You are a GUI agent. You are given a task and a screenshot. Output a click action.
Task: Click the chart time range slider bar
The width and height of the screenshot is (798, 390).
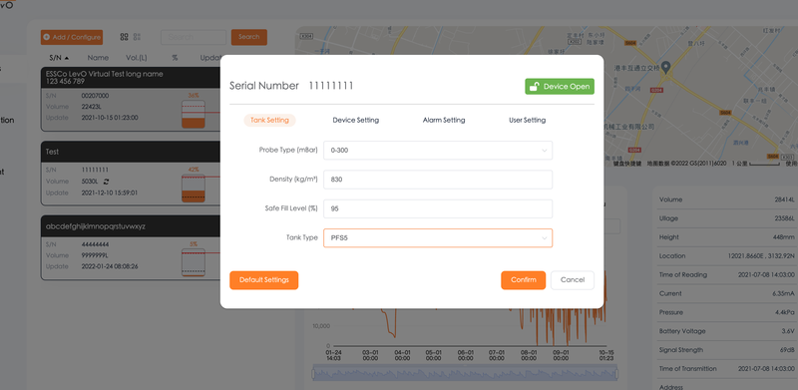465,373
